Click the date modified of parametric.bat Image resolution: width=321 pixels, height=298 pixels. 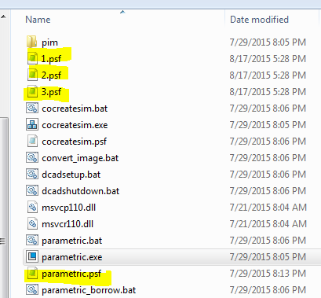(x=268, y=241)
